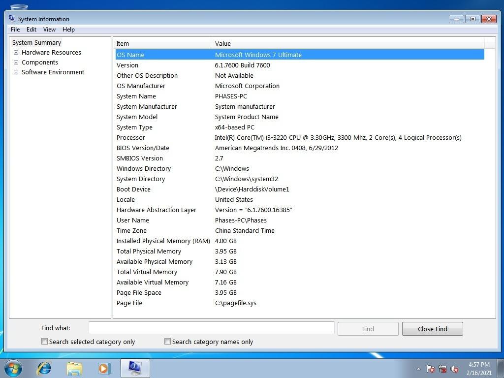Launch Internet Explorer from the taskbar

tap(44, 368)
